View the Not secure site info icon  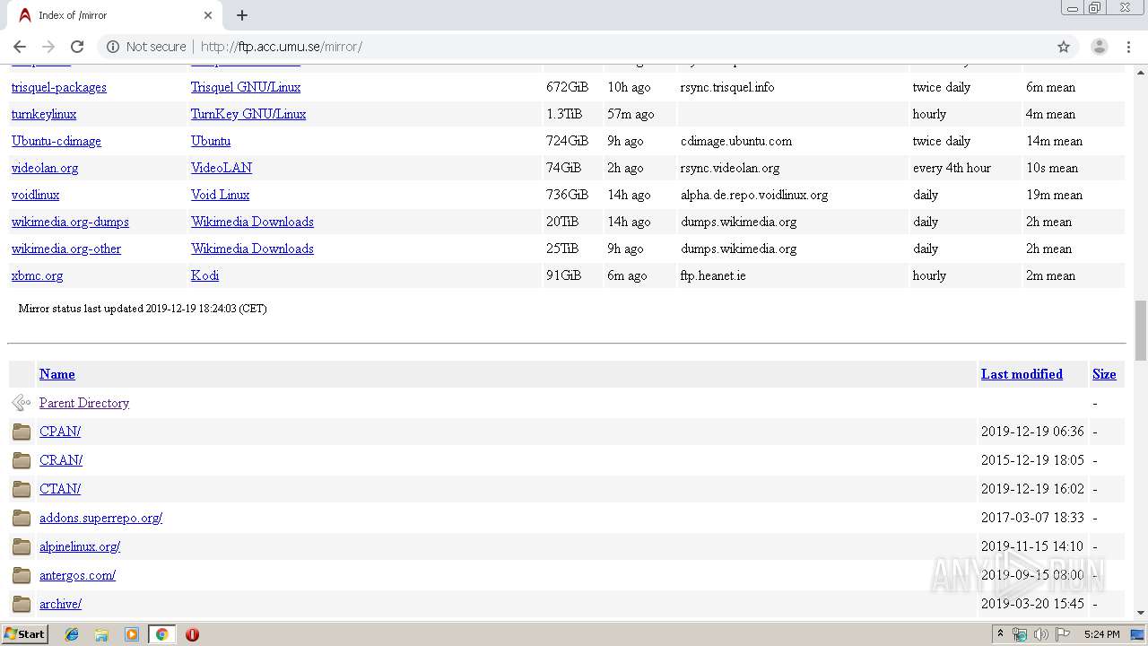[113, 47]
